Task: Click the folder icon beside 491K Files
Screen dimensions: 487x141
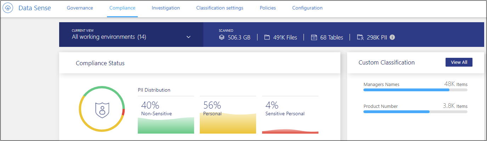Action: click(x=267, y=37)
